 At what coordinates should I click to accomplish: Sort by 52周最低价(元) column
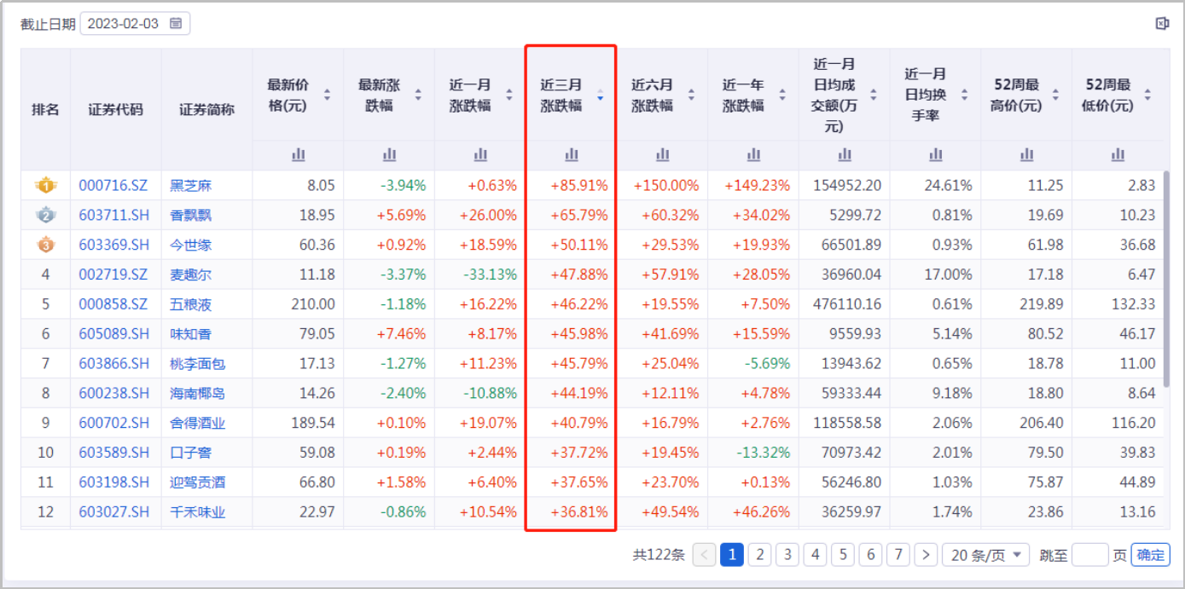(1147, 95)
